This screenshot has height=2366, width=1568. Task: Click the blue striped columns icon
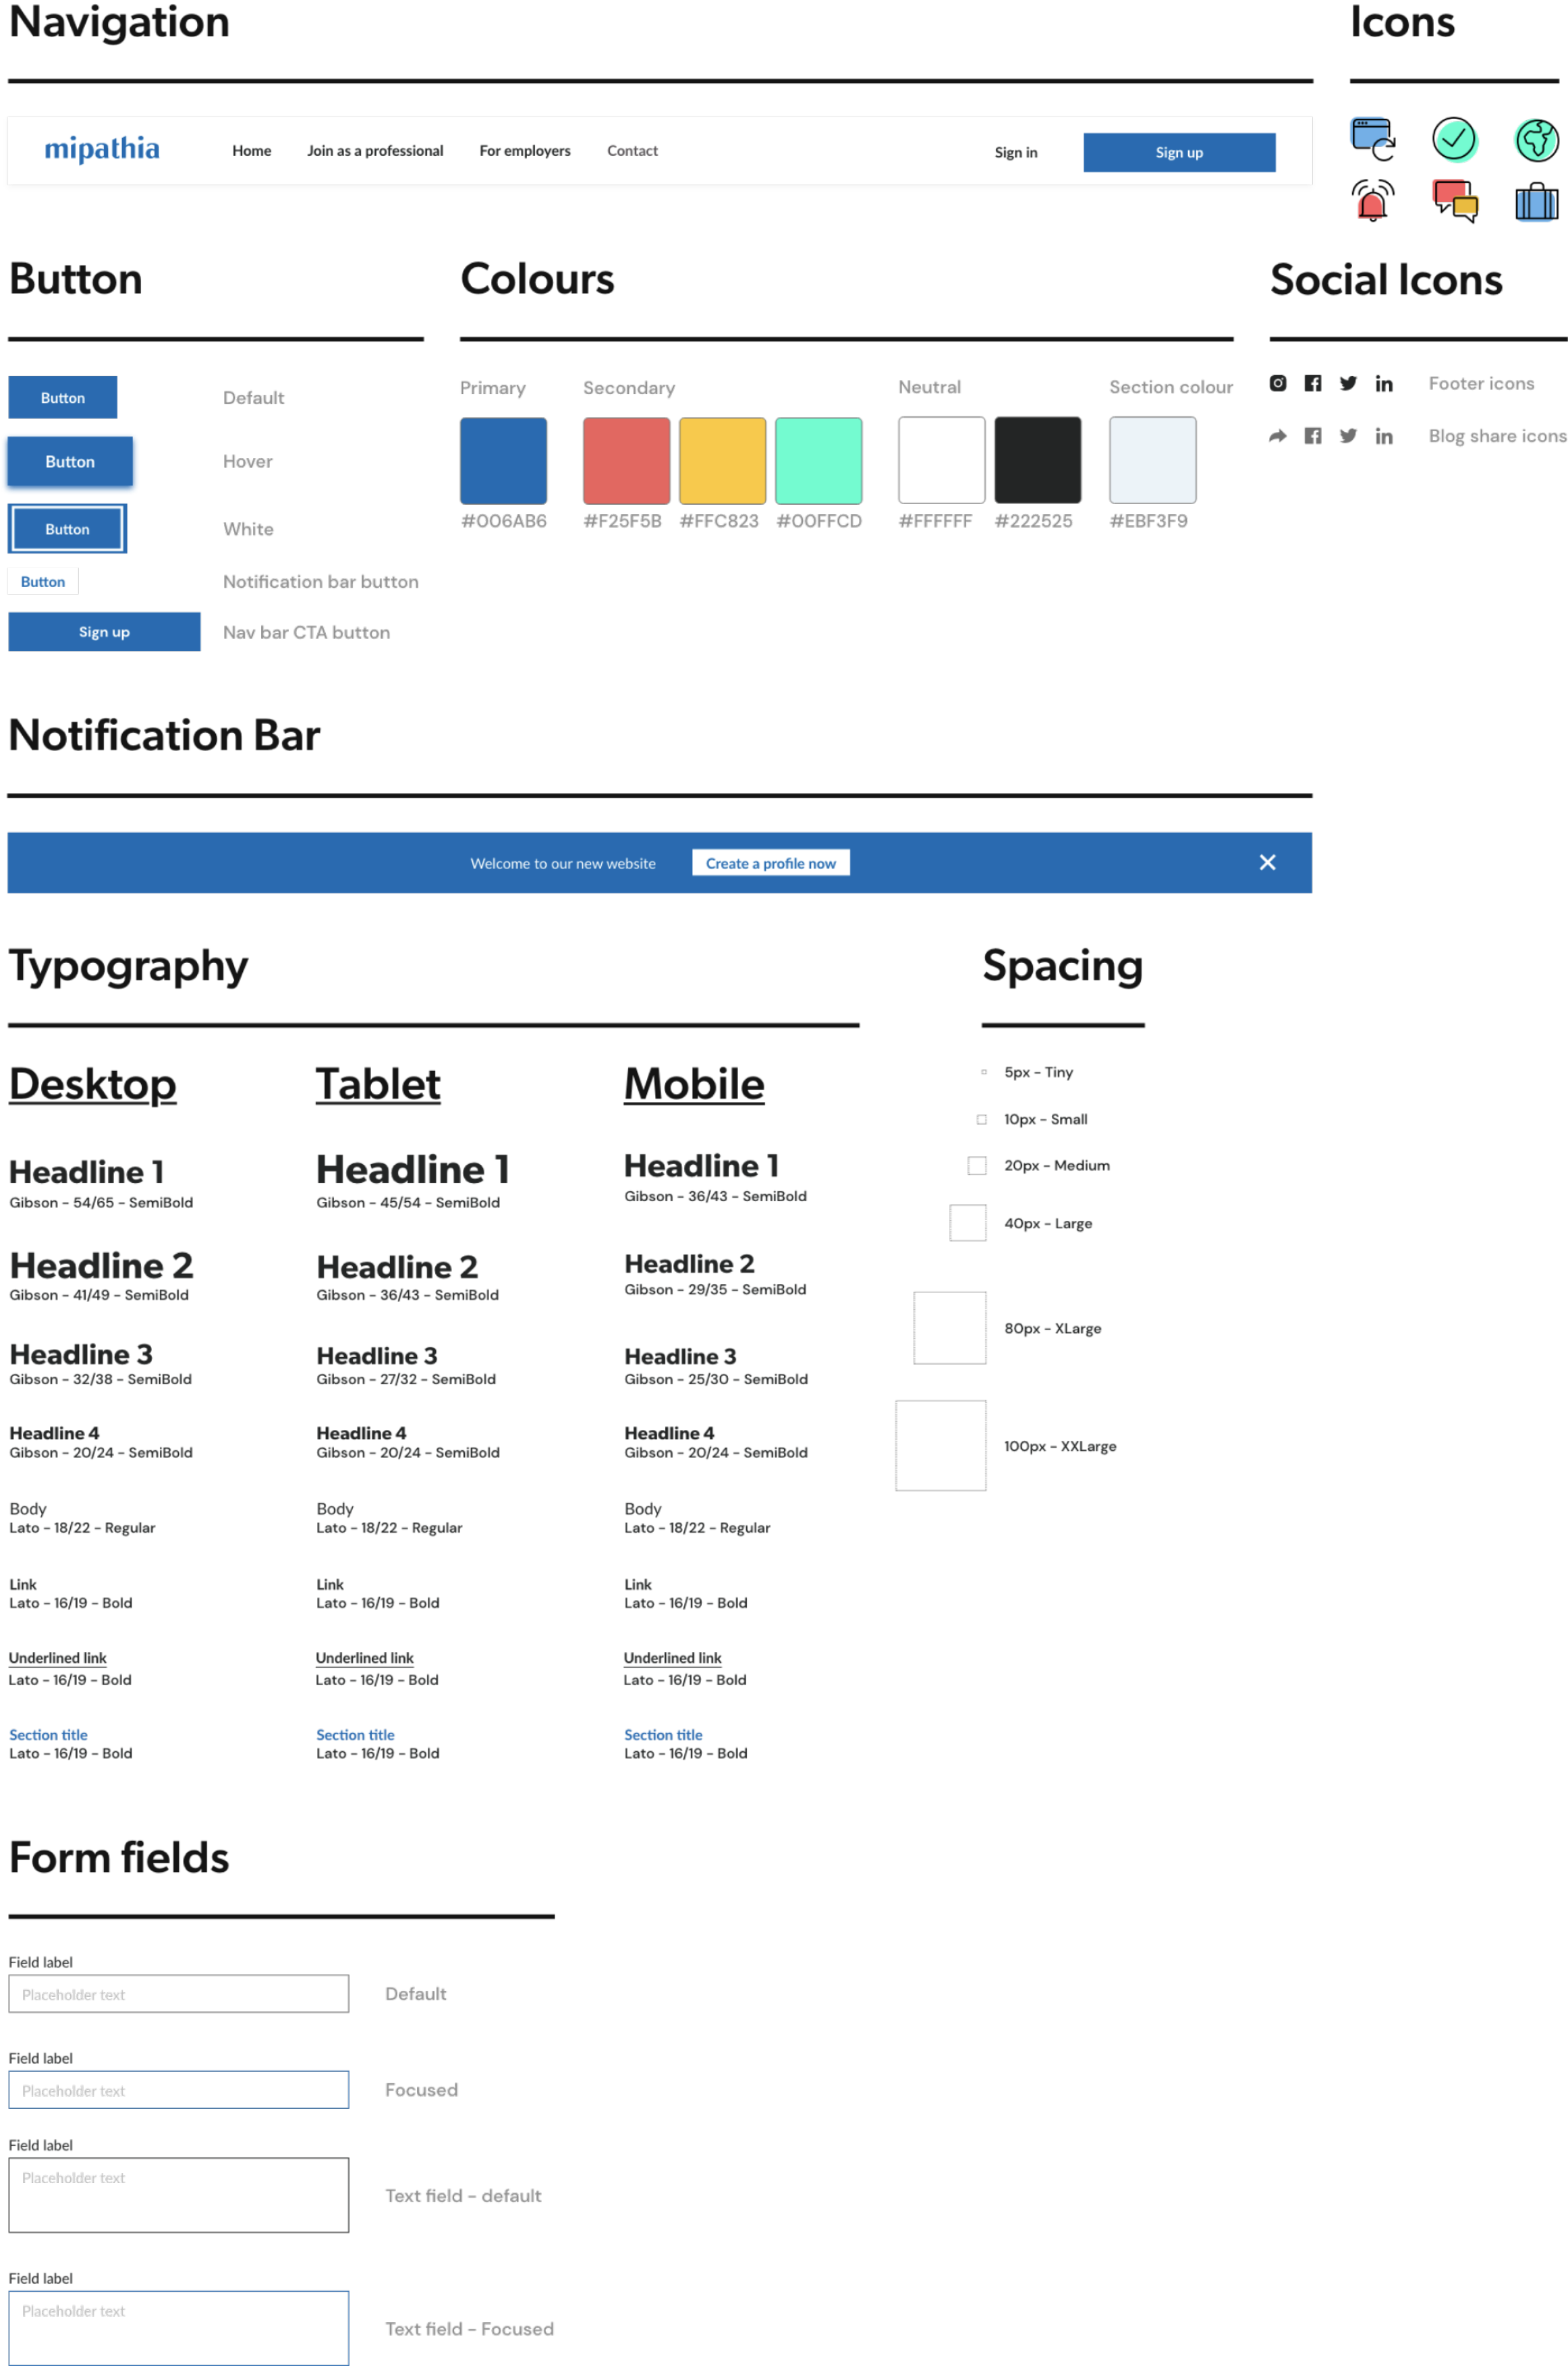click(1535, 206)
